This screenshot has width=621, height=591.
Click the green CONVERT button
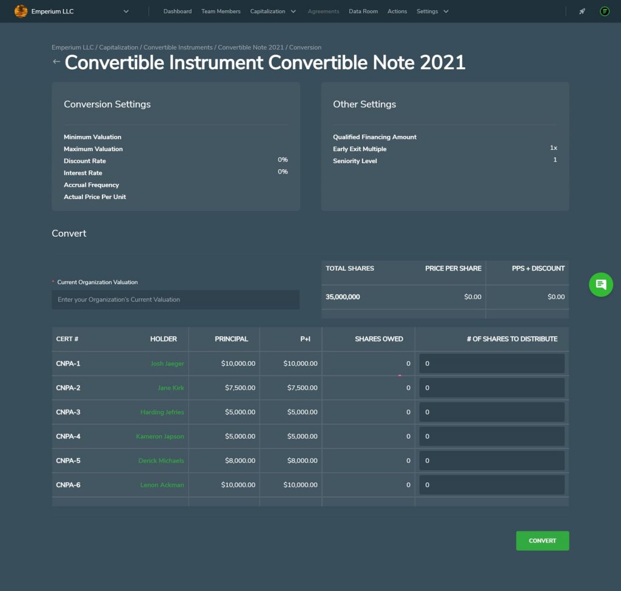[542, 541]
